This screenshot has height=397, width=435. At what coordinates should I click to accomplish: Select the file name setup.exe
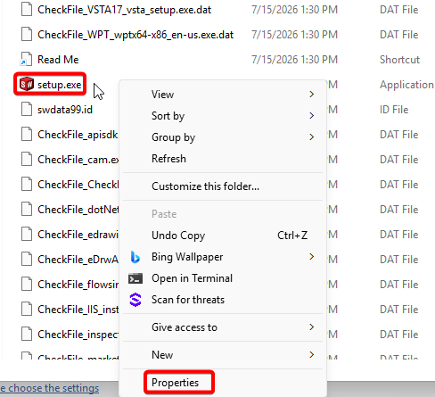pos(59,85)
